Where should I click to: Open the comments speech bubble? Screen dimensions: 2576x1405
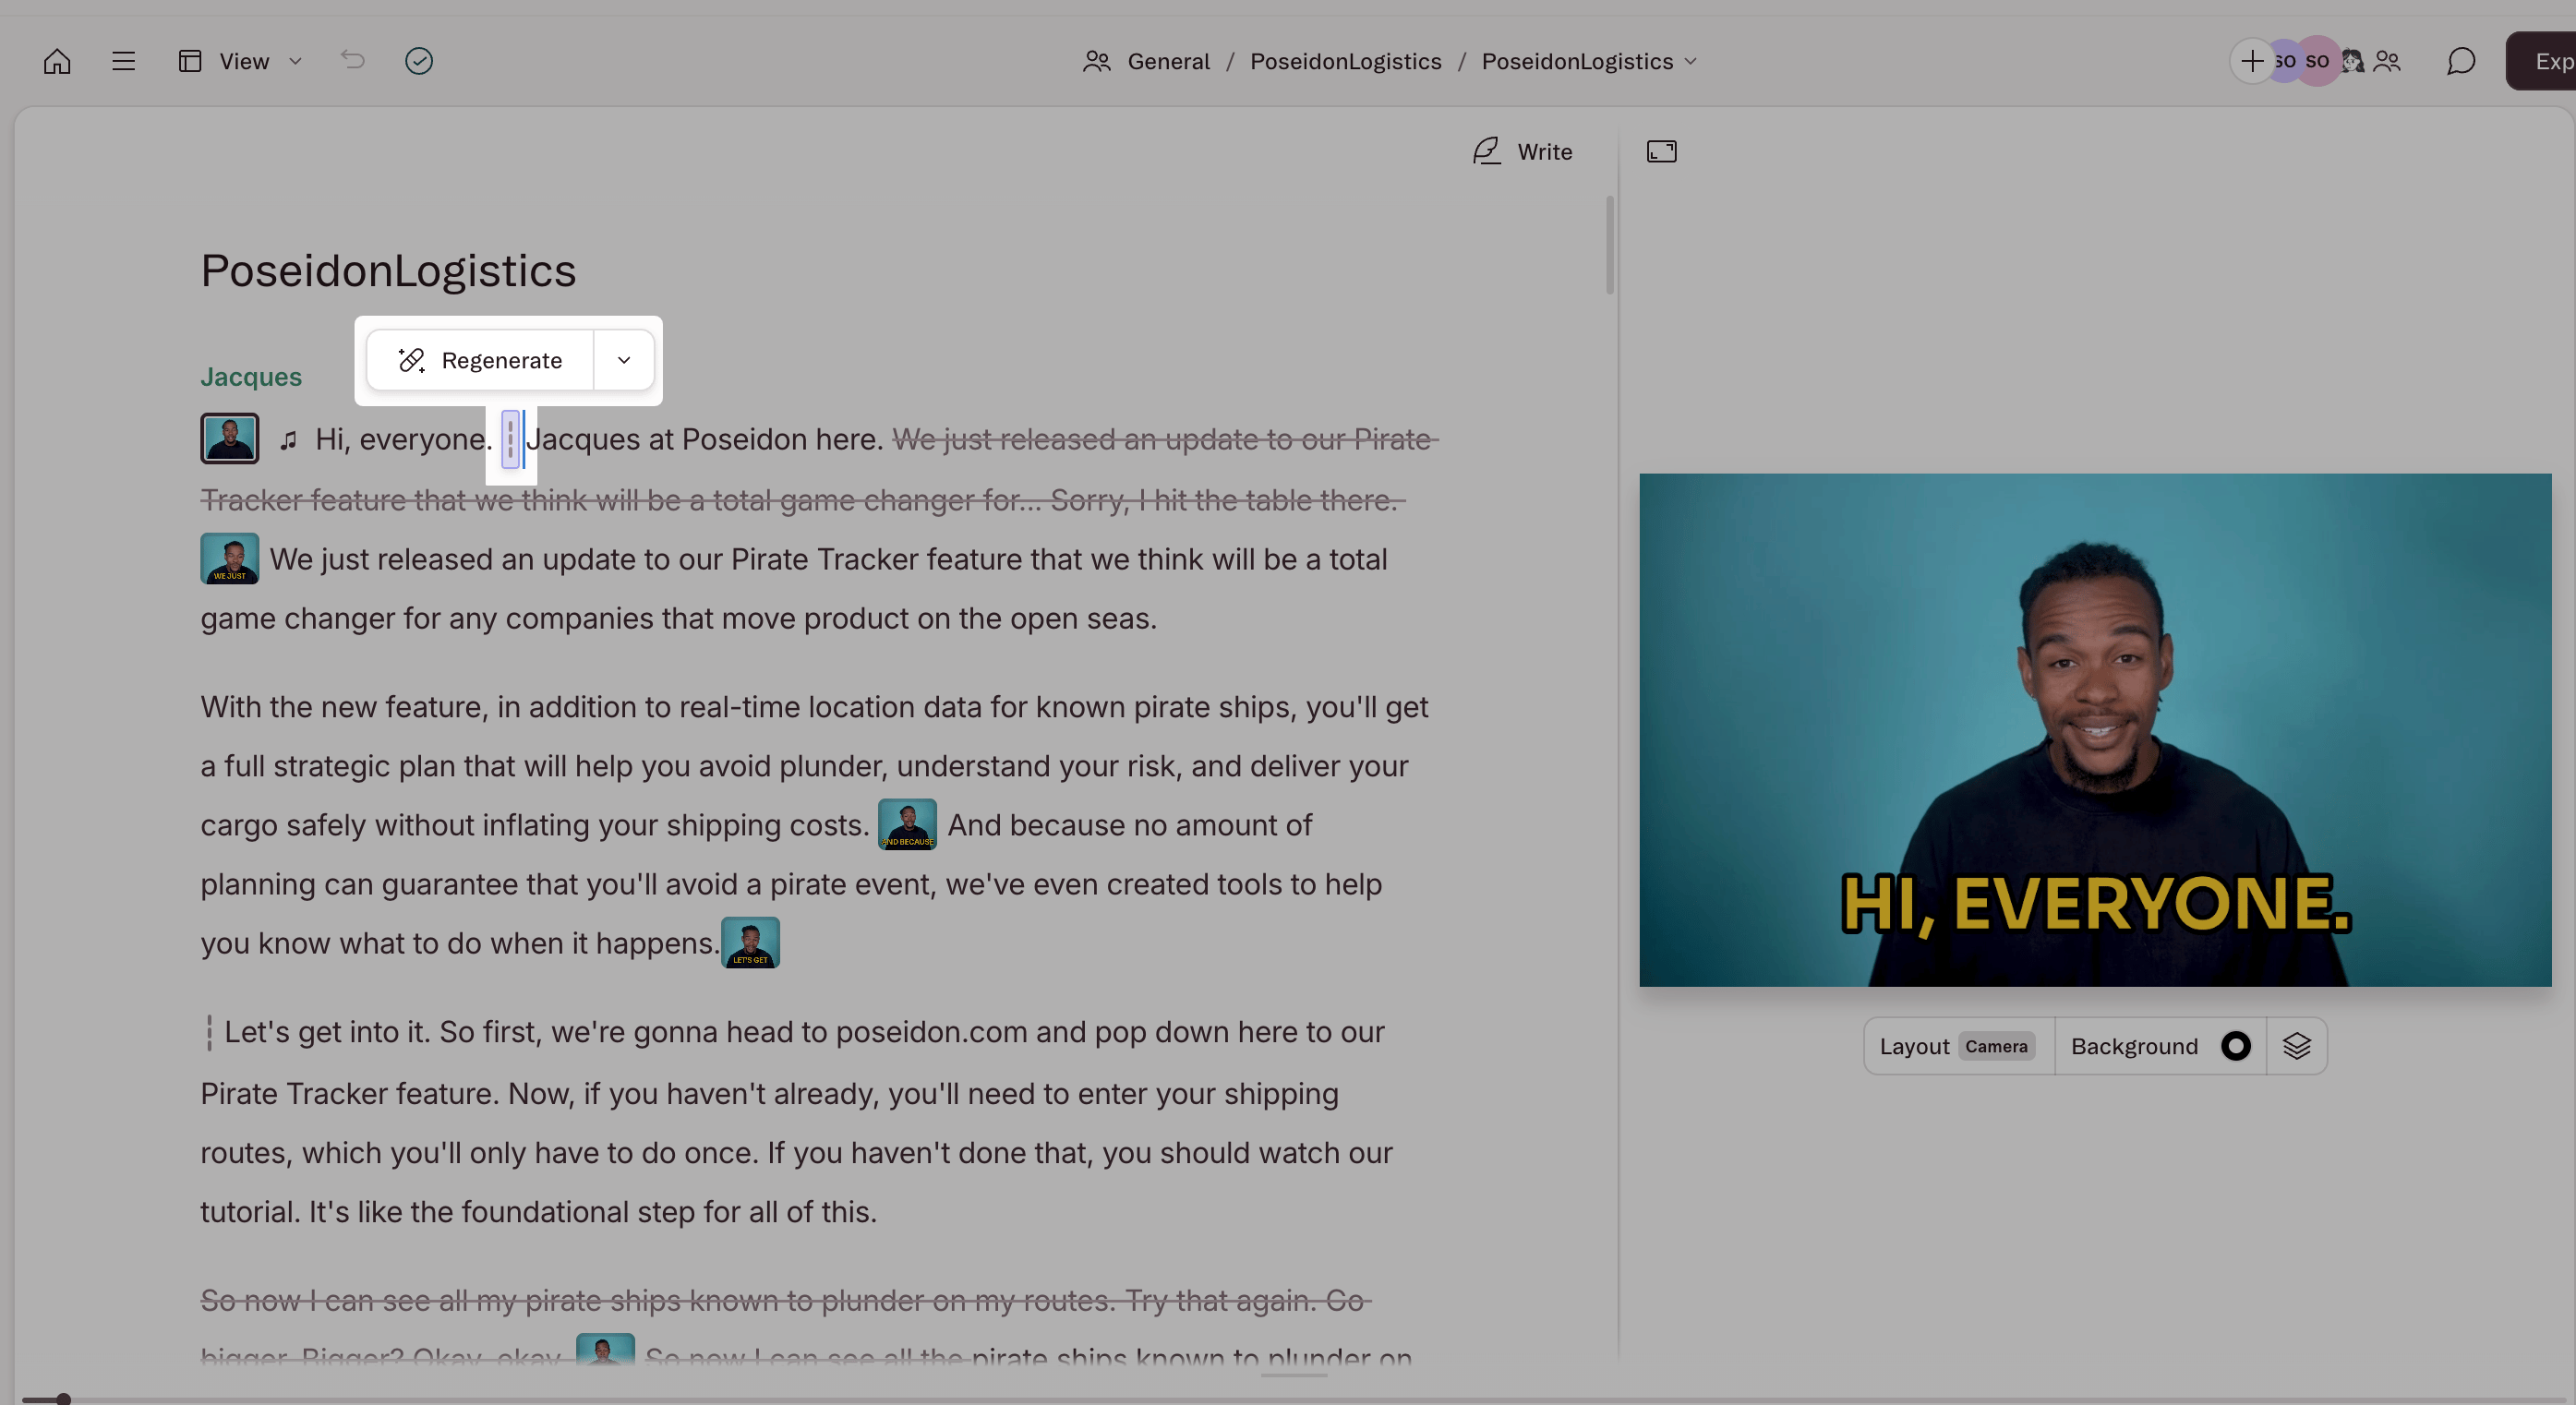(x=2460, y=61)
